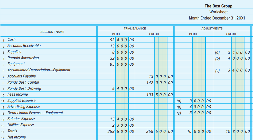Click the ADJUSTMENTS section header
Screen dimensions: 253x140
pos(212,28)
